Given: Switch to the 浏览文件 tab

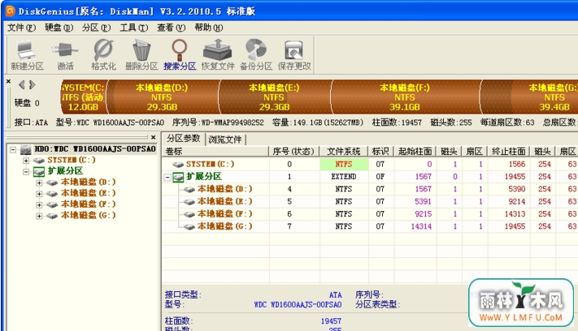Looking at the screenshot, I should (x=225, y=140).
